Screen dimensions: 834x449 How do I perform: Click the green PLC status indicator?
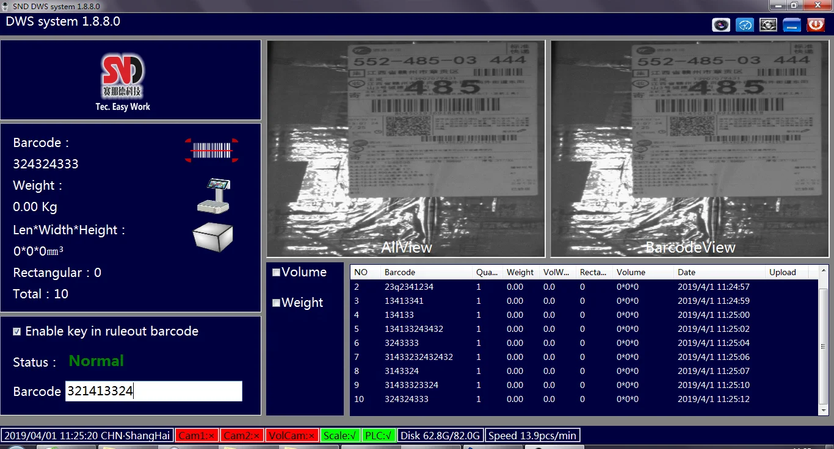point(379,436)
